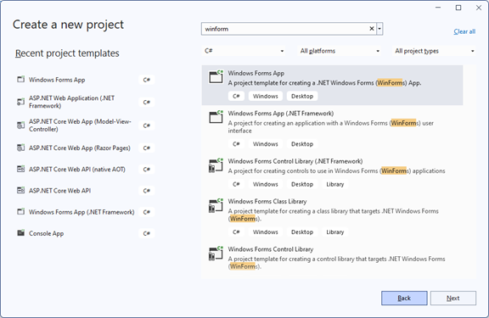Click the Windows Forms Control Library (.NET Framework) icon
The image size is (489, 318).
(216, 165)
